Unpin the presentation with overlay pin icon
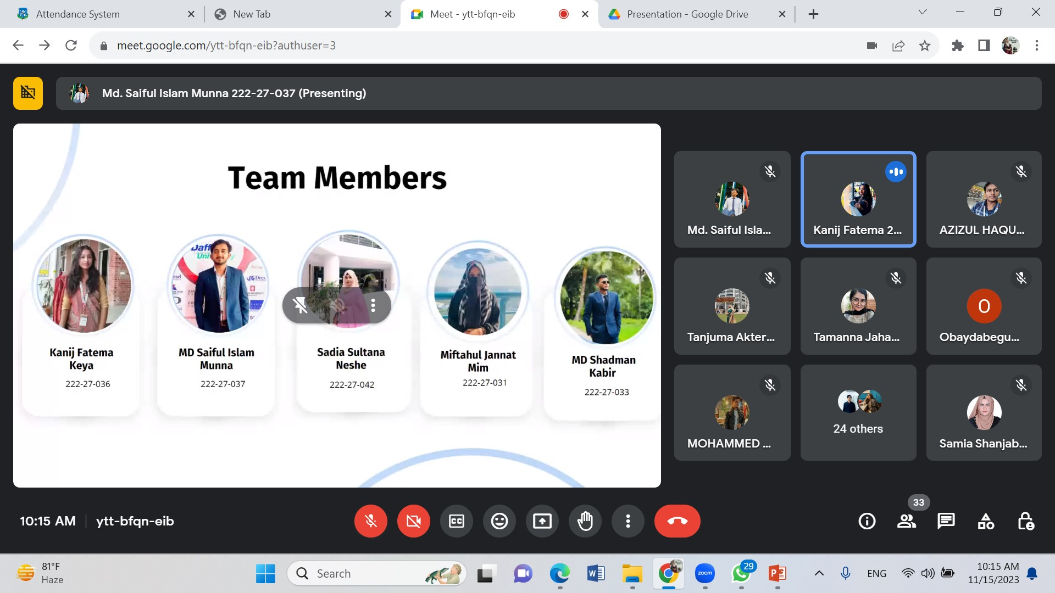Image resolution: width=1055 pixels, height=593 pixels. (x=301, y=305)
